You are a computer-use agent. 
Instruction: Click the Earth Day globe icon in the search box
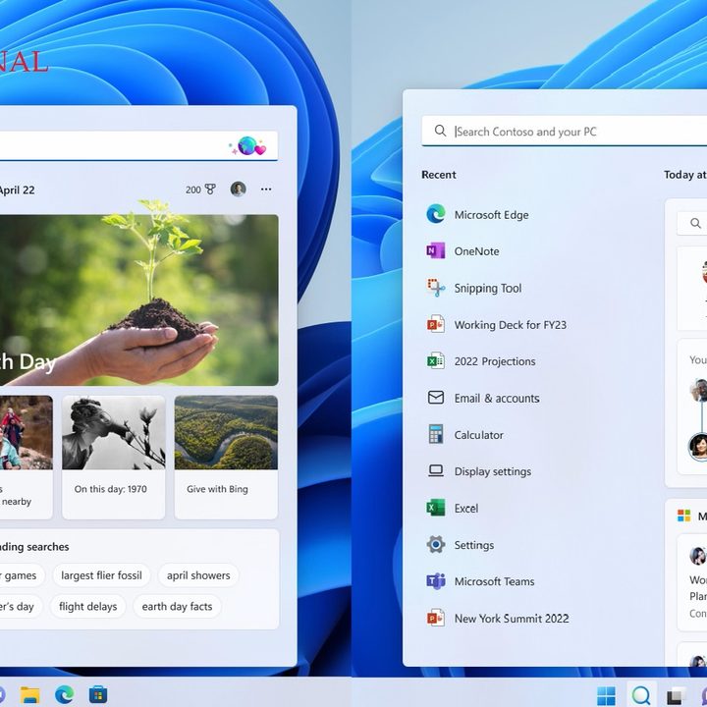[247, 145]
